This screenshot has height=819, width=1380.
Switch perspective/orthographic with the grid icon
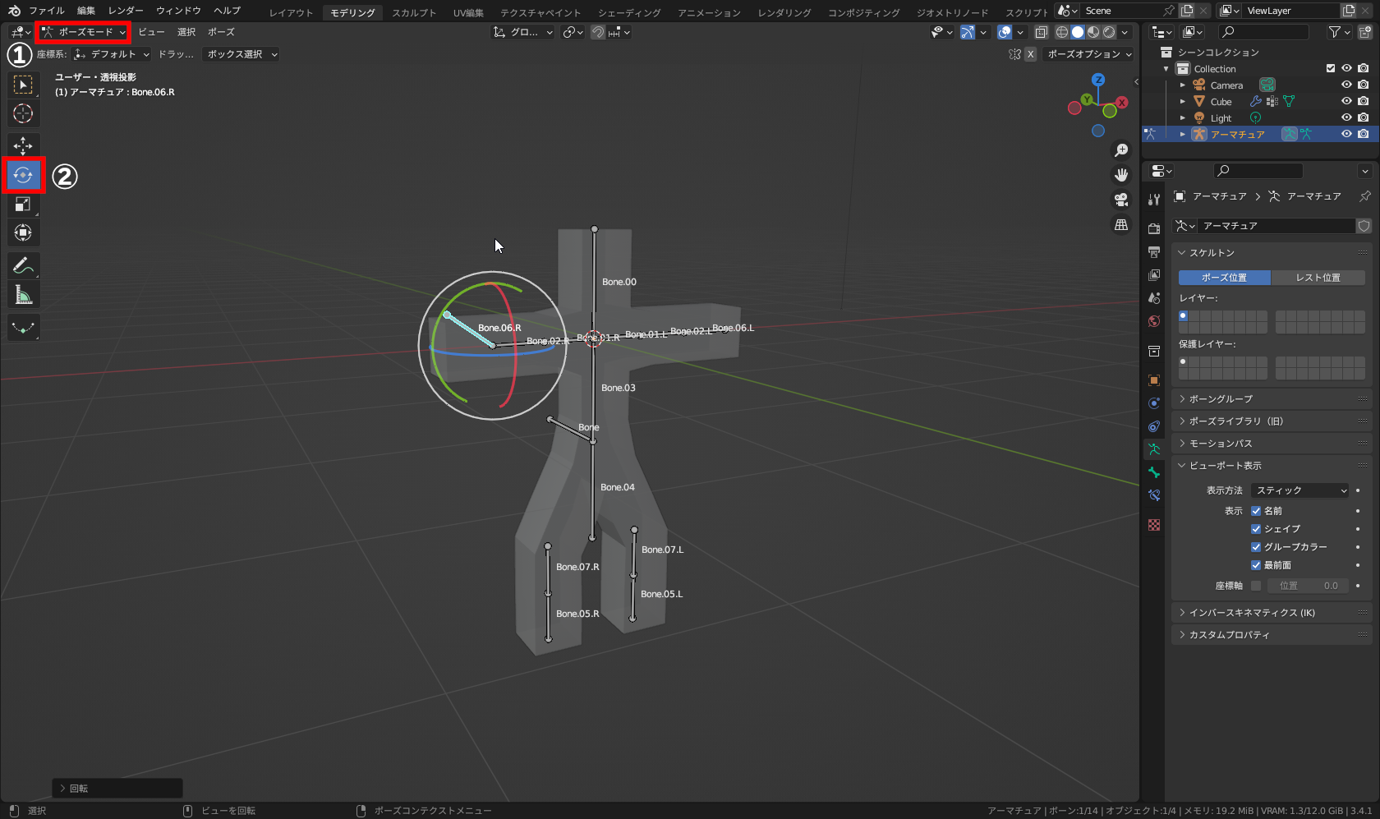(1121, 224)
